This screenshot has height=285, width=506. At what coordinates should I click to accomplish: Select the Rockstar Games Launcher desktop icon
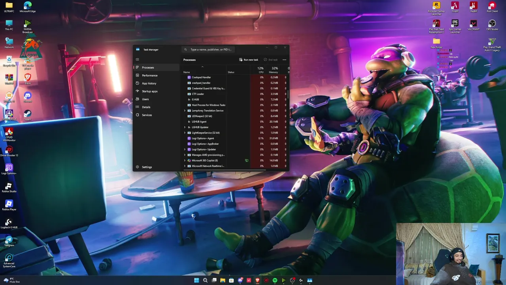point(436,8)
